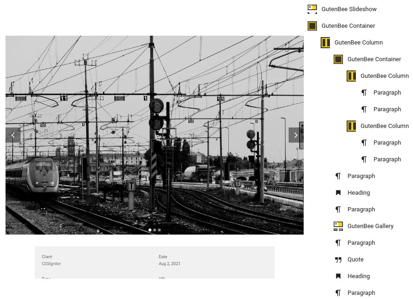Click the 'Date' label text
The image size is (413, 299).
pos(163,257)
